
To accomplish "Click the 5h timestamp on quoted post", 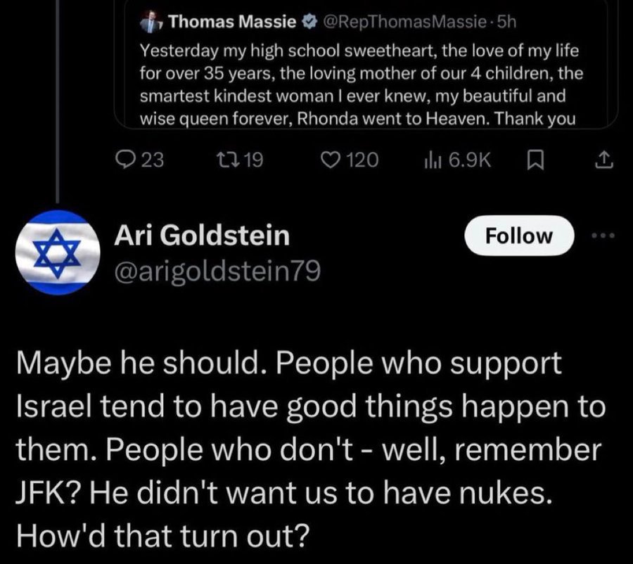I will [506, 23].
